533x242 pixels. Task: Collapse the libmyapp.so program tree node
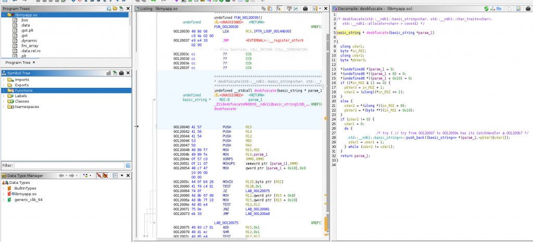click(4, 15)
